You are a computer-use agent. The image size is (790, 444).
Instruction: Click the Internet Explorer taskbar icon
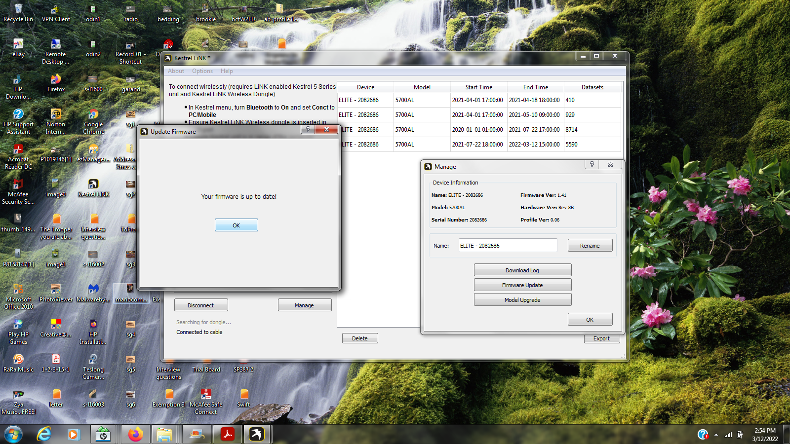tap(44, 434)
